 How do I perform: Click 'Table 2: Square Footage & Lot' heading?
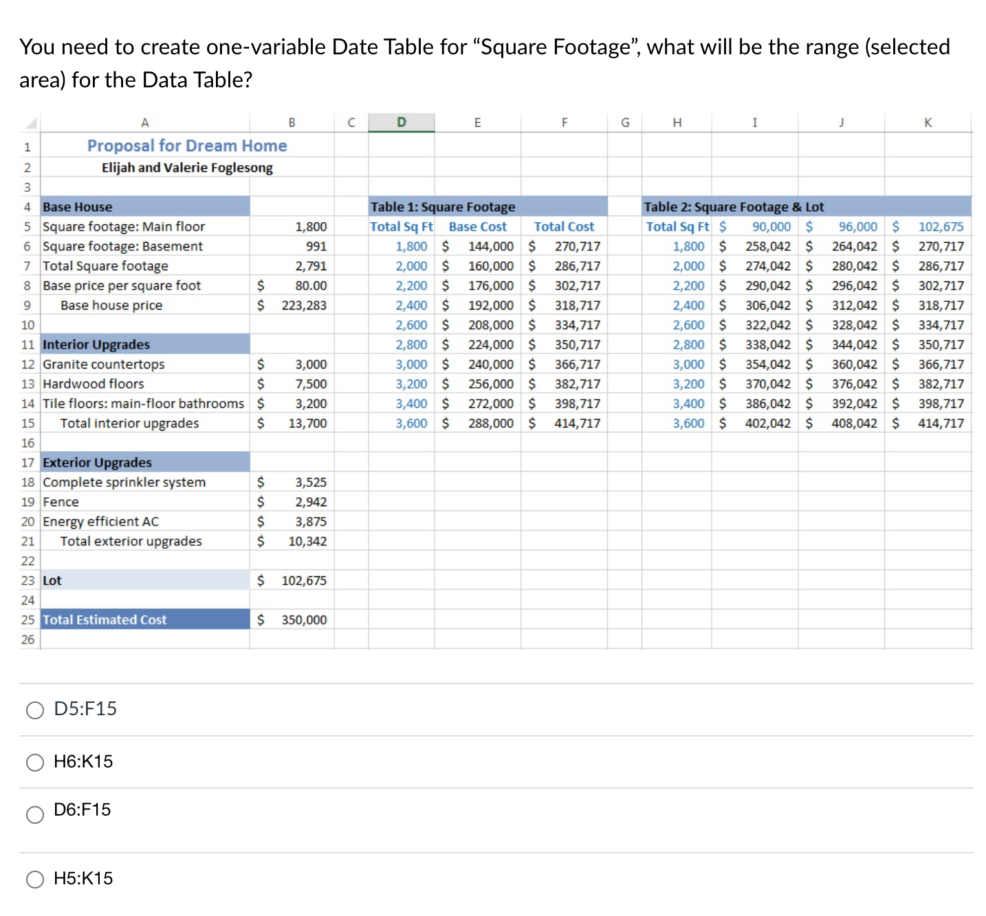pyautogui.click(x=734, y=206)
